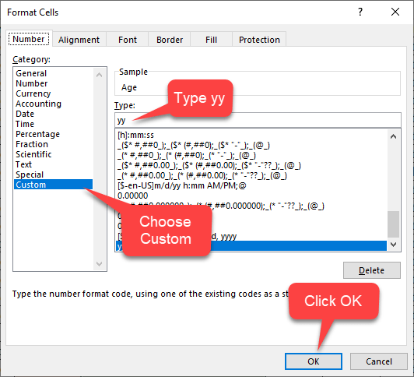414x377 pixels.
Task: Switch to the Alignment tab
Action: click(x=79, y=40)
